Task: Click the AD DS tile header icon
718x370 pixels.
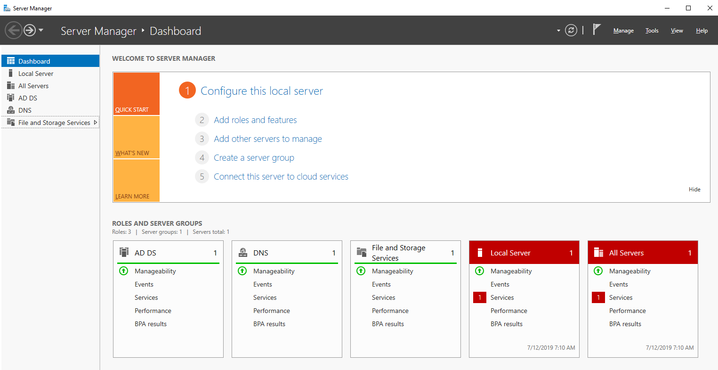Action: coord(124,252)
